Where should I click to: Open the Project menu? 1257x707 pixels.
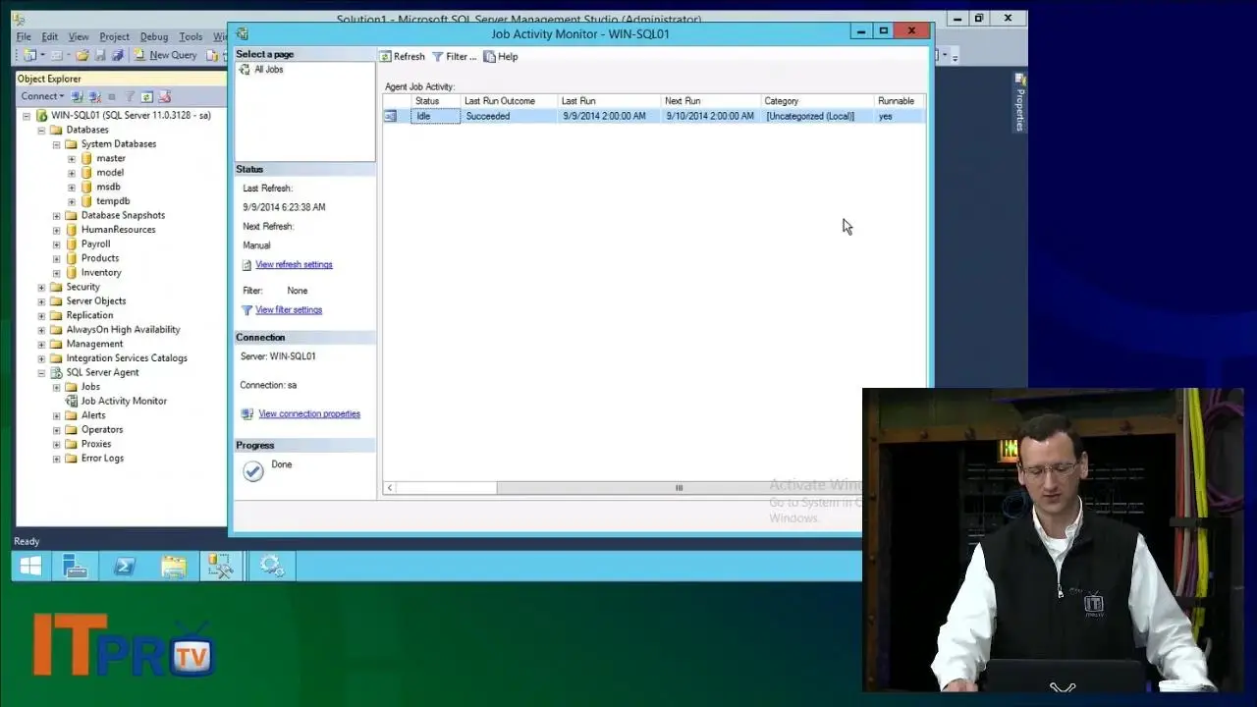tap(114, 36)
